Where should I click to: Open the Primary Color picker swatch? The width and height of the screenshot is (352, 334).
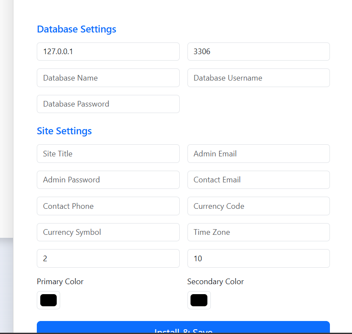click(x=48, y=300)
